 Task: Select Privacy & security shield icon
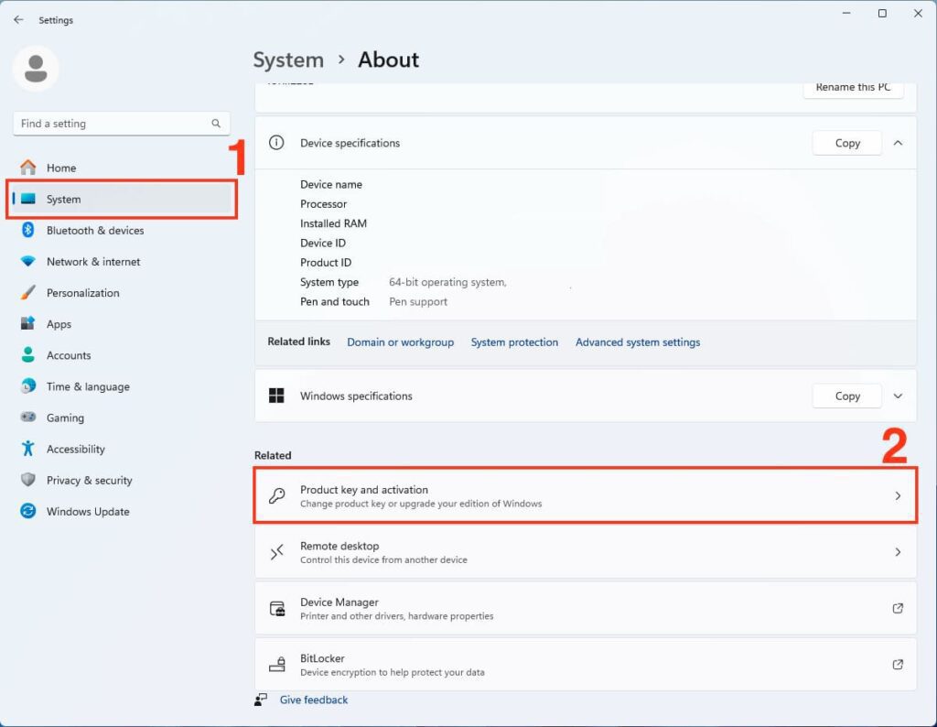28,480
